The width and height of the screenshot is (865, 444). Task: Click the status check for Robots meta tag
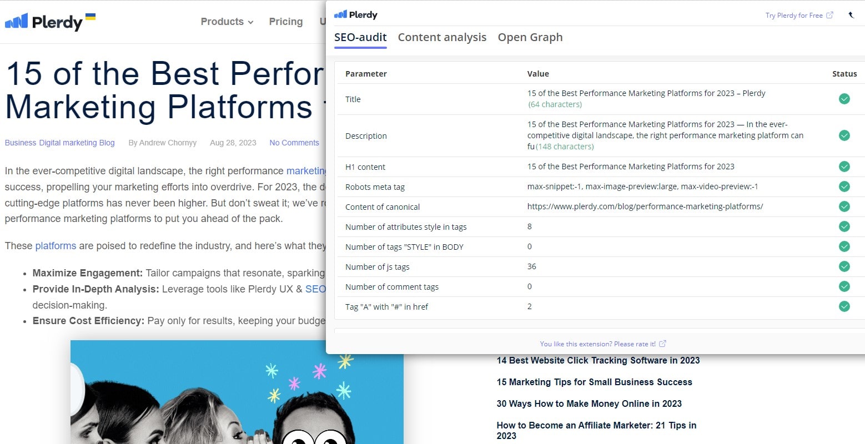pyautogui.click(x=844, y=186)
